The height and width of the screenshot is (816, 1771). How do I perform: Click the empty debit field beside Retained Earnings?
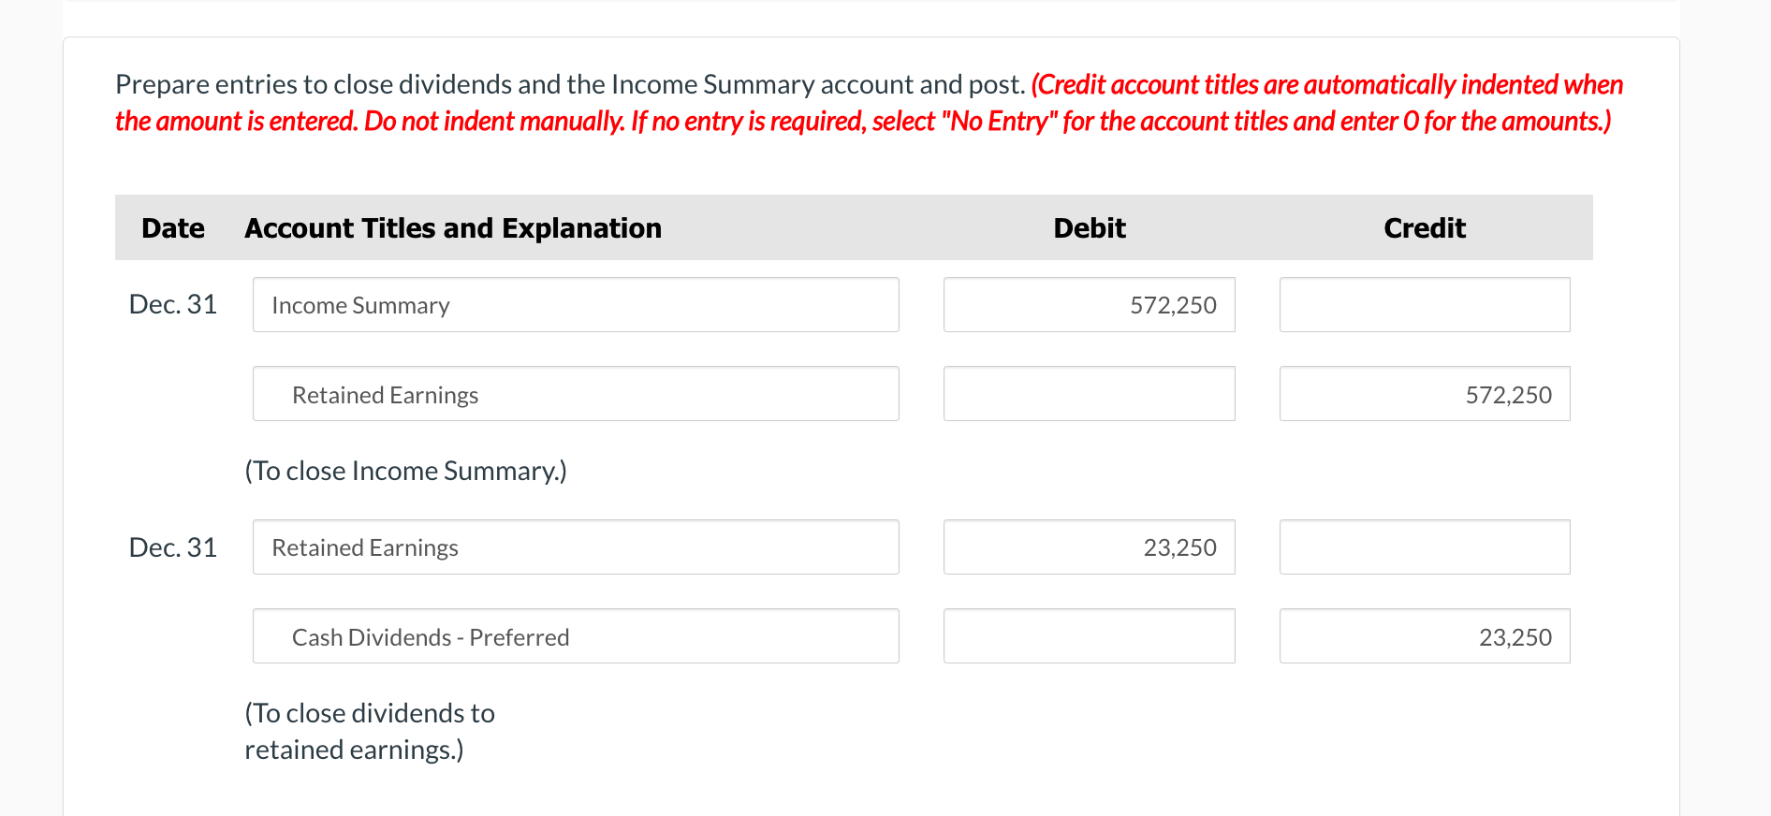coord(1089,393)
